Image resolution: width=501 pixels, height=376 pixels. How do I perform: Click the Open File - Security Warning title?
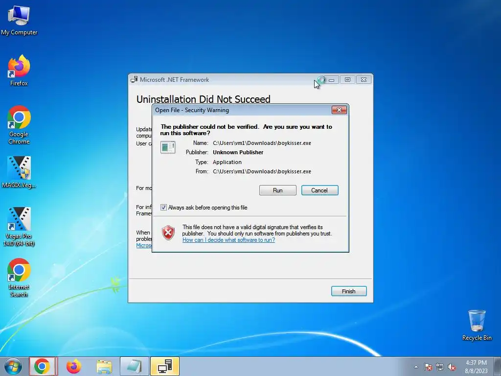(x=192, y=110)
